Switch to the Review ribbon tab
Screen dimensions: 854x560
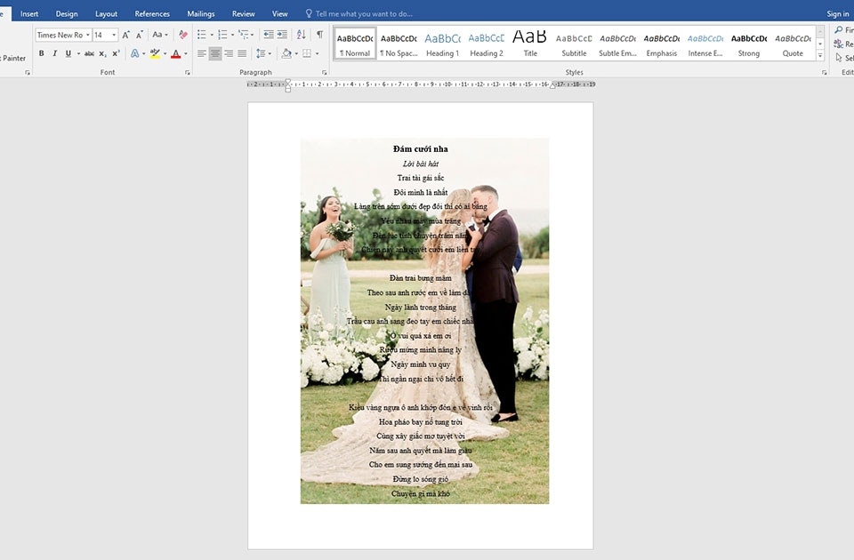(242, 13)
